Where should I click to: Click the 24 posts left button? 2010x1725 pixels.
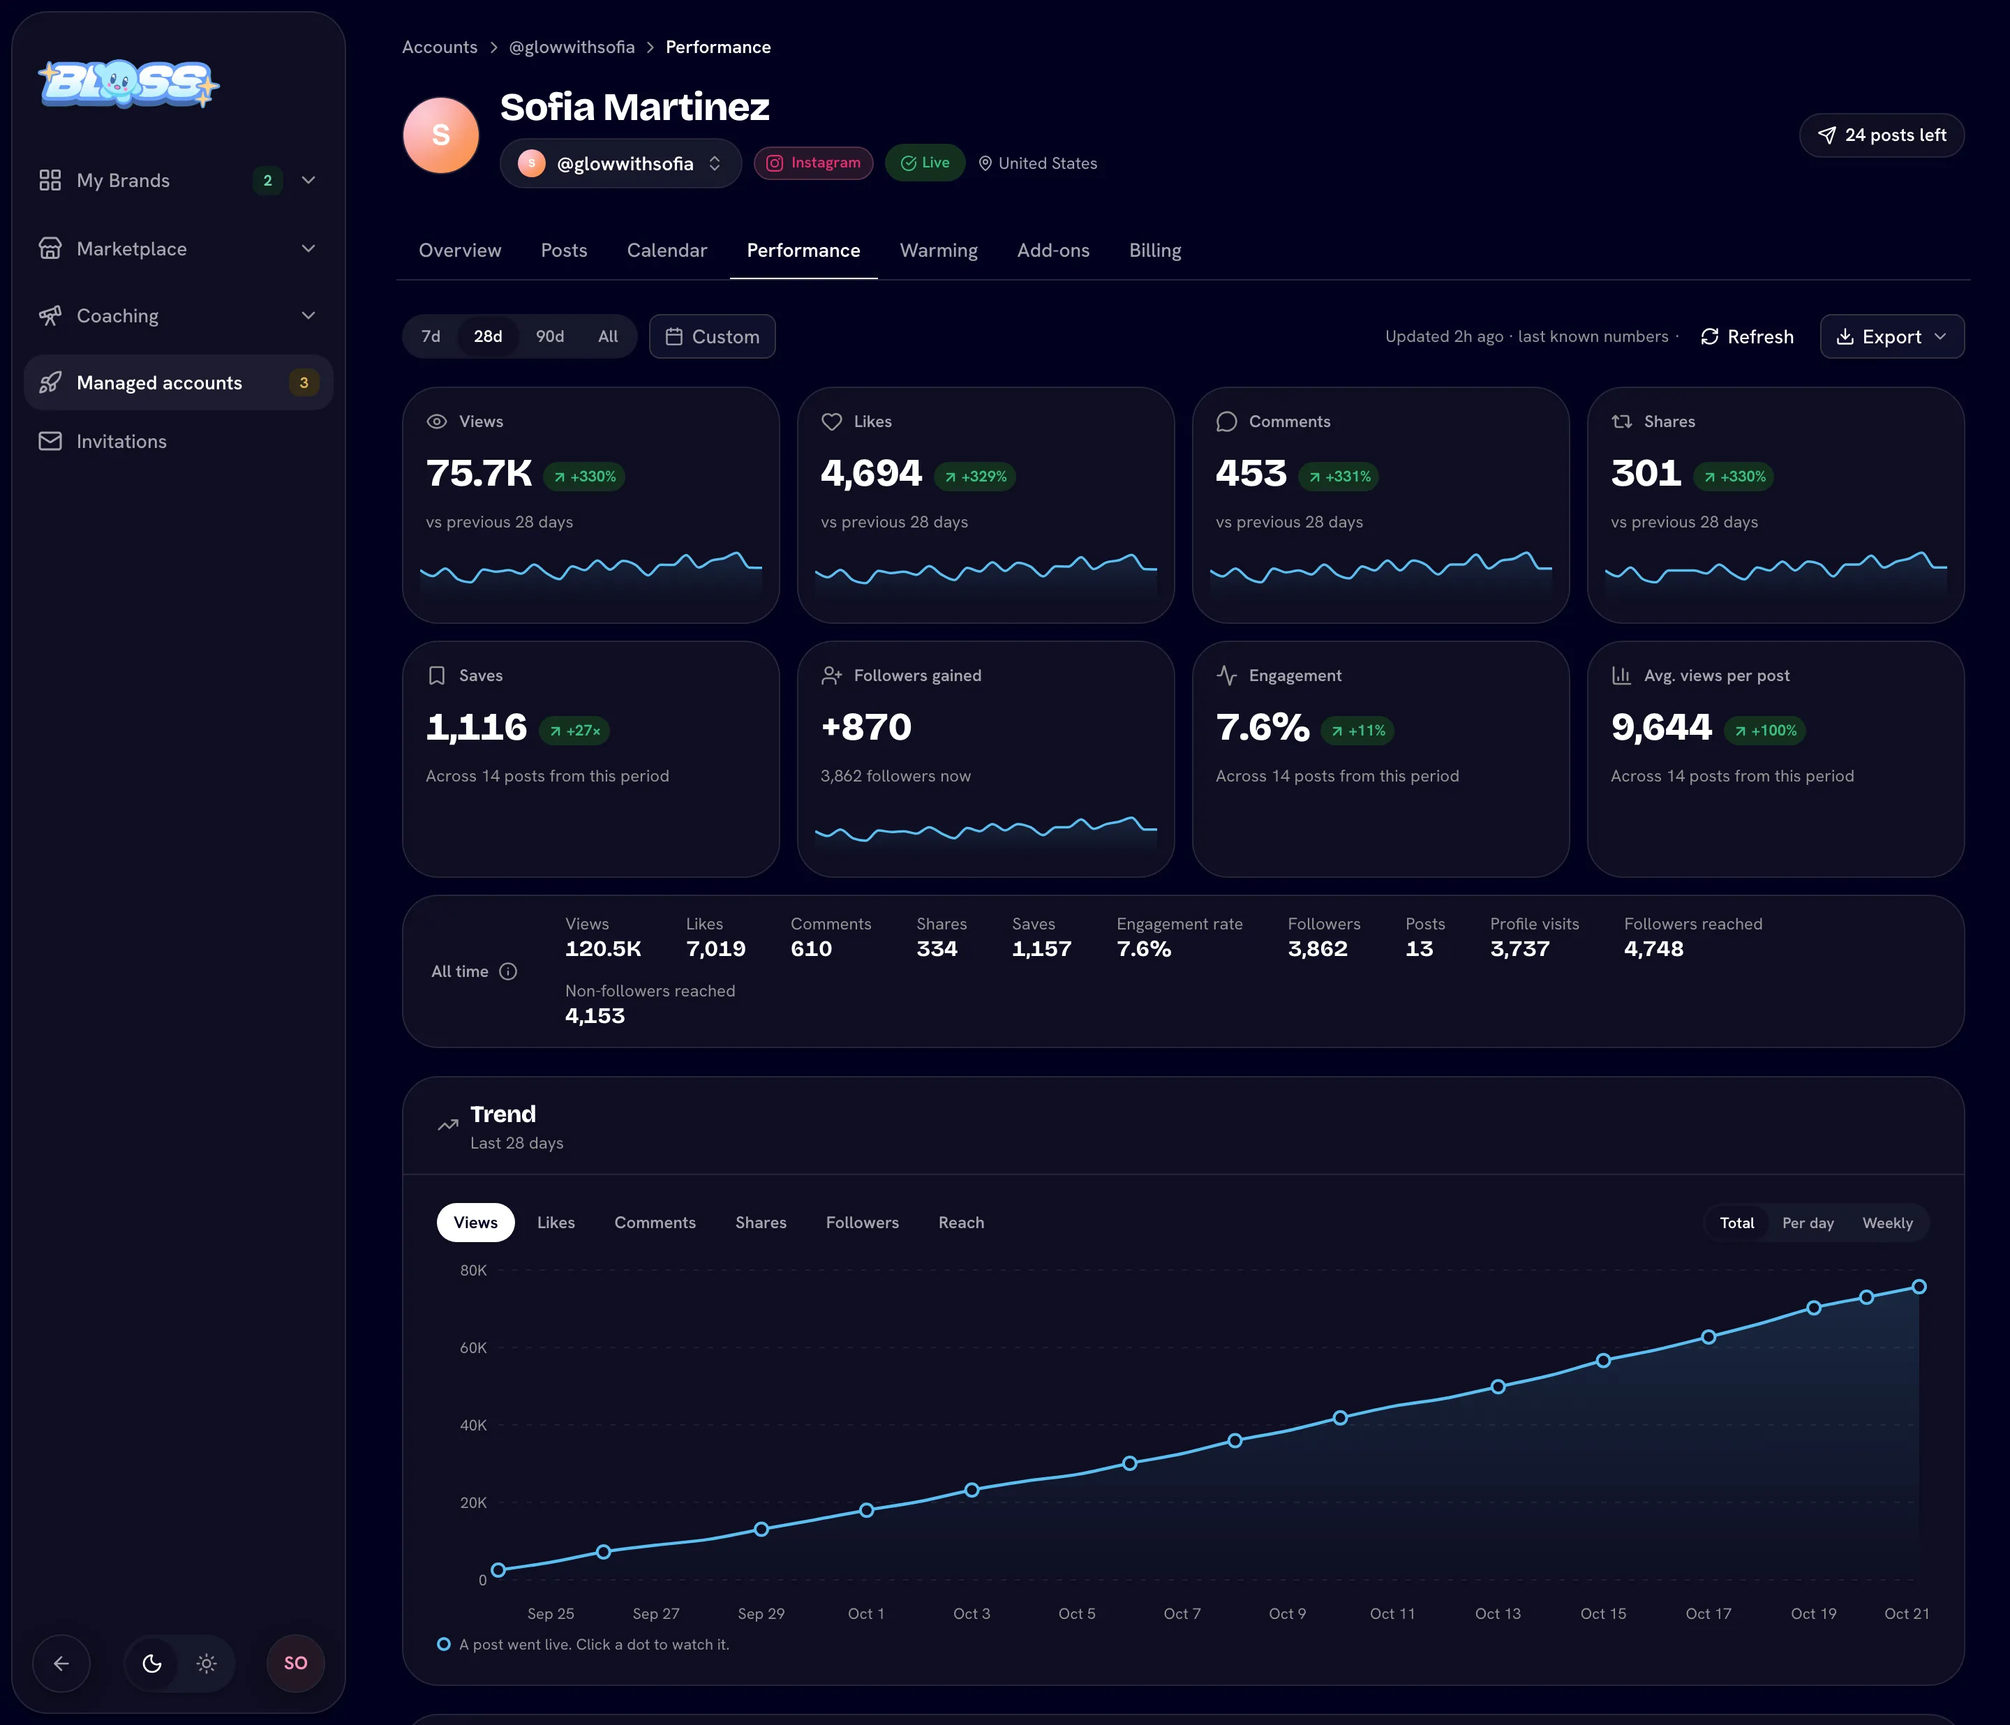pos(1881,135)
